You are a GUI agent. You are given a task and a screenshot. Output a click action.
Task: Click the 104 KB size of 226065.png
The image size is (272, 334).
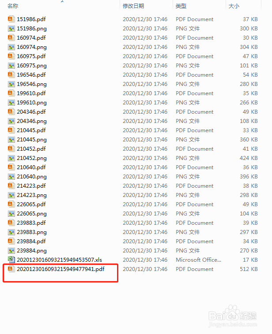(x=249, y=214)
